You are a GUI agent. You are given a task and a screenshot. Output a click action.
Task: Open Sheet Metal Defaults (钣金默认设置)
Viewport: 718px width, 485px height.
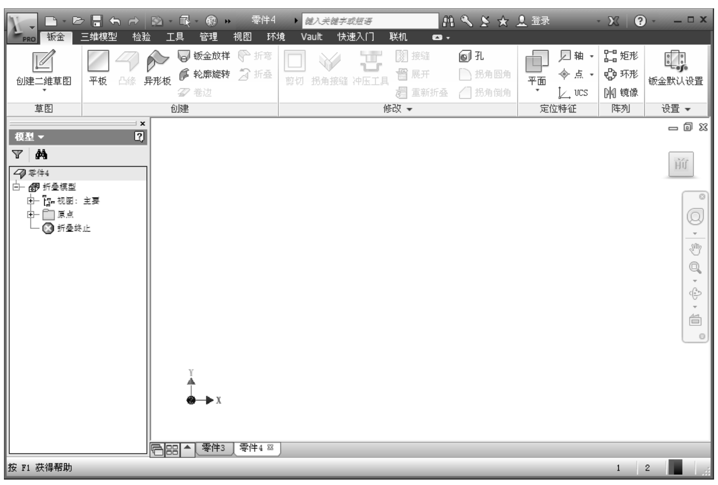pos(675,62)
